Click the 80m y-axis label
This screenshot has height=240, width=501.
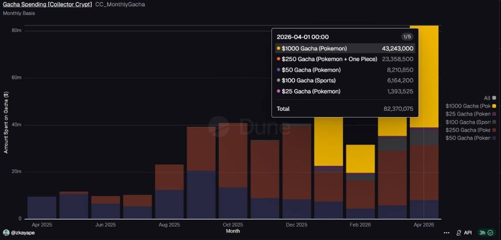[x=16, y=30]
